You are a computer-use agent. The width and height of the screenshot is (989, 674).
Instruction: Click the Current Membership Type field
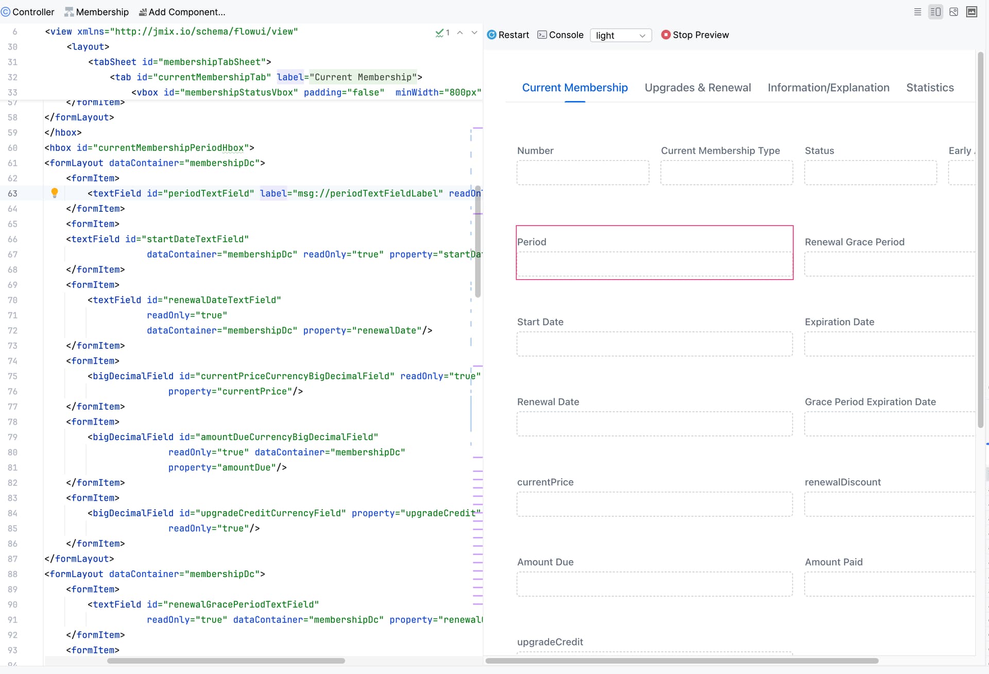pyautogui.click(x=726, y=173)
